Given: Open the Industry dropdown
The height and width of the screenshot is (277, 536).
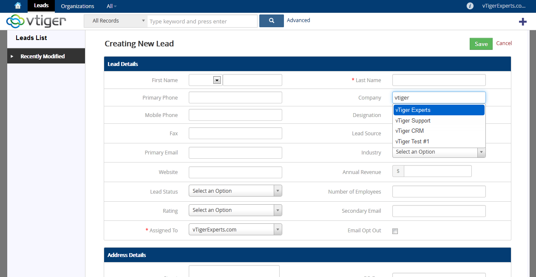Looking at the screenshot, I should click(x=439, y=152).
